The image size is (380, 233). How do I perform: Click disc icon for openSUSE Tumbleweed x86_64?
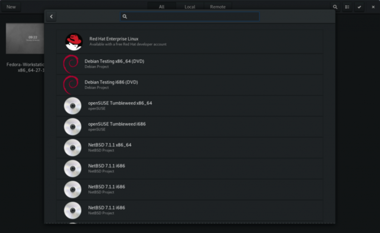coord(73,106)
